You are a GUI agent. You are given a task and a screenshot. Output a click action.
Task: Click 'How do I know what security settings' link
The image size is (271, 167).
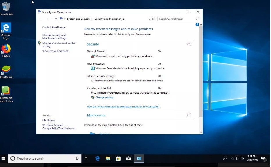123,106
